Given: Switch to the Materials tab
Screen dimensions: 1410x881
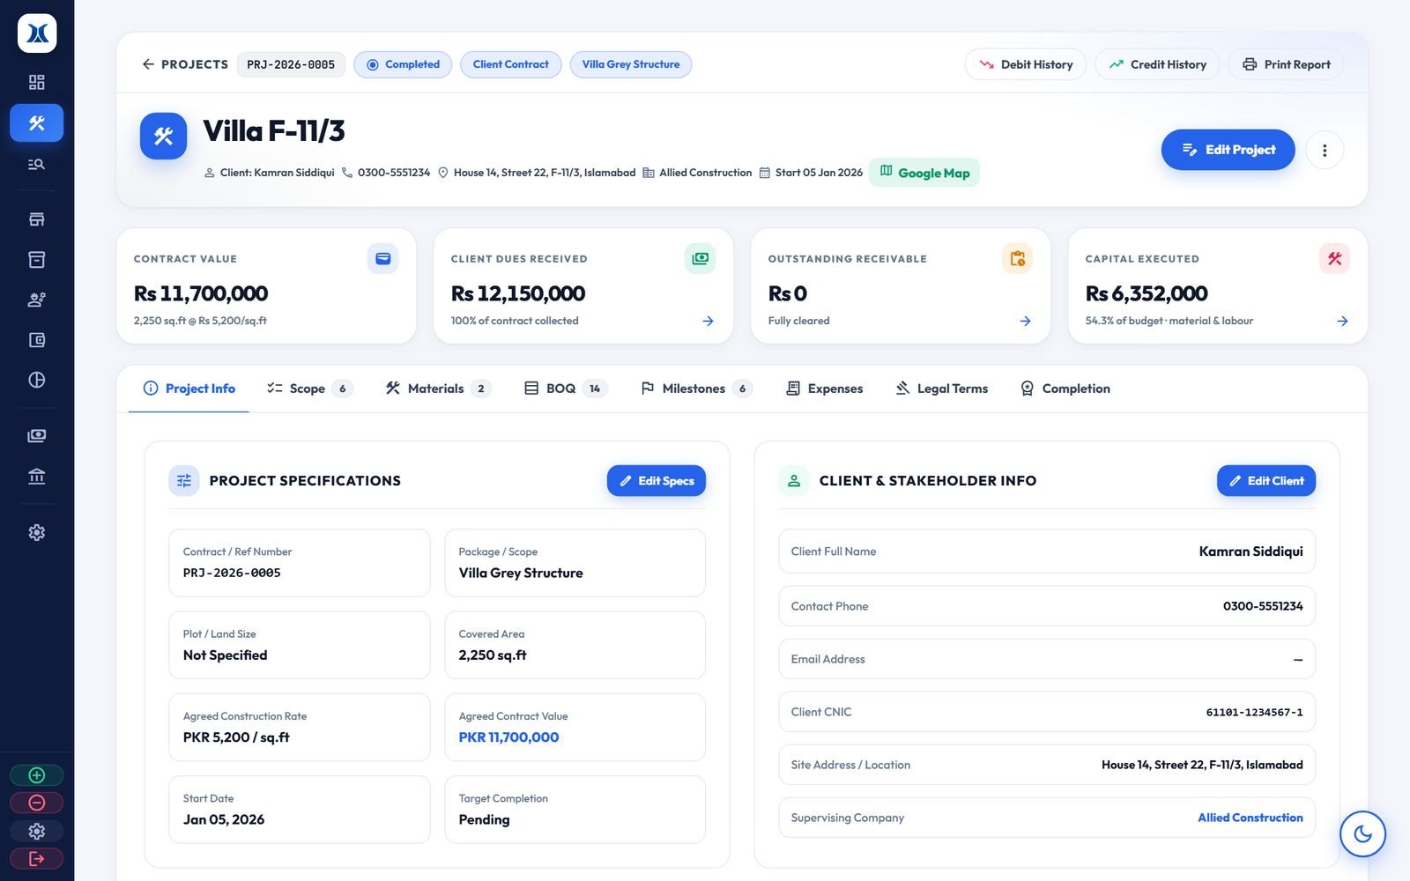Looking at the screenshot, I should tap(438, 389).
